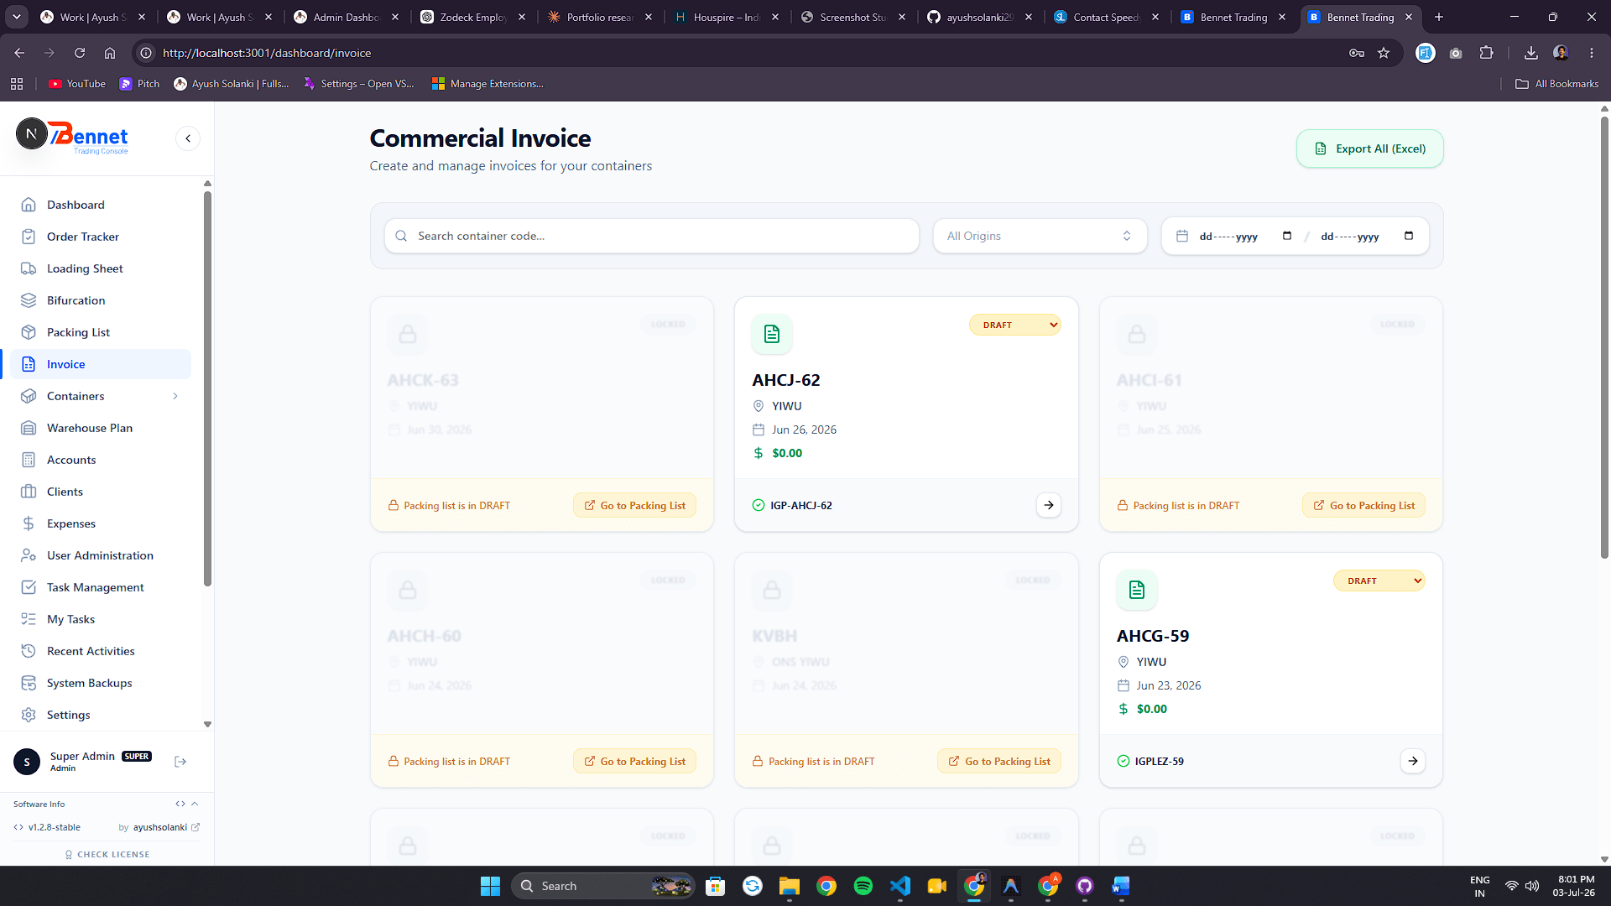
Task: Click the logout icon beside Super Admin
Action: coord(180,762)
